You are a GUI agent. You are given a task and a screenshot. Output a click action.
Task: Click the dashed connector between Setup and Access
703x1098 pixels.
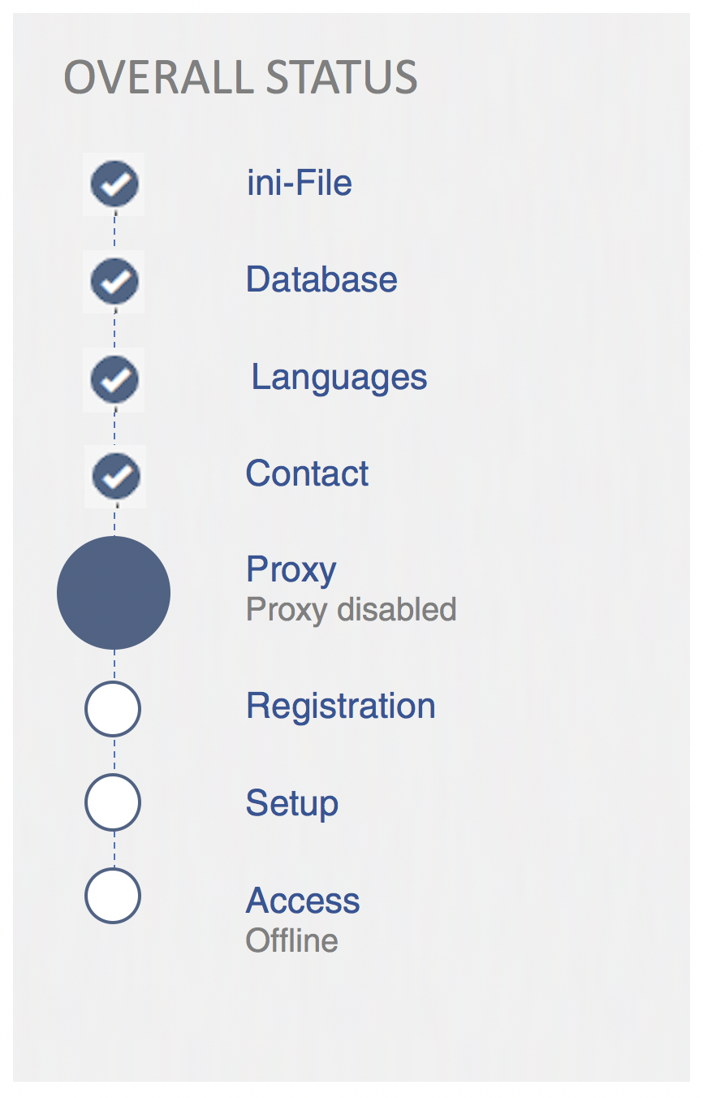pyautogui.click(x=114, y=849)
